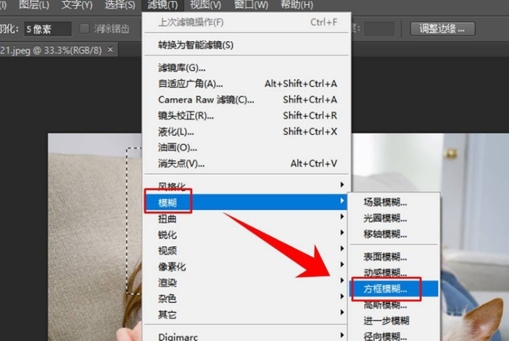Click the empty width input field in options bar
This screenshot has height=341, width=509.
click(378, 29)
